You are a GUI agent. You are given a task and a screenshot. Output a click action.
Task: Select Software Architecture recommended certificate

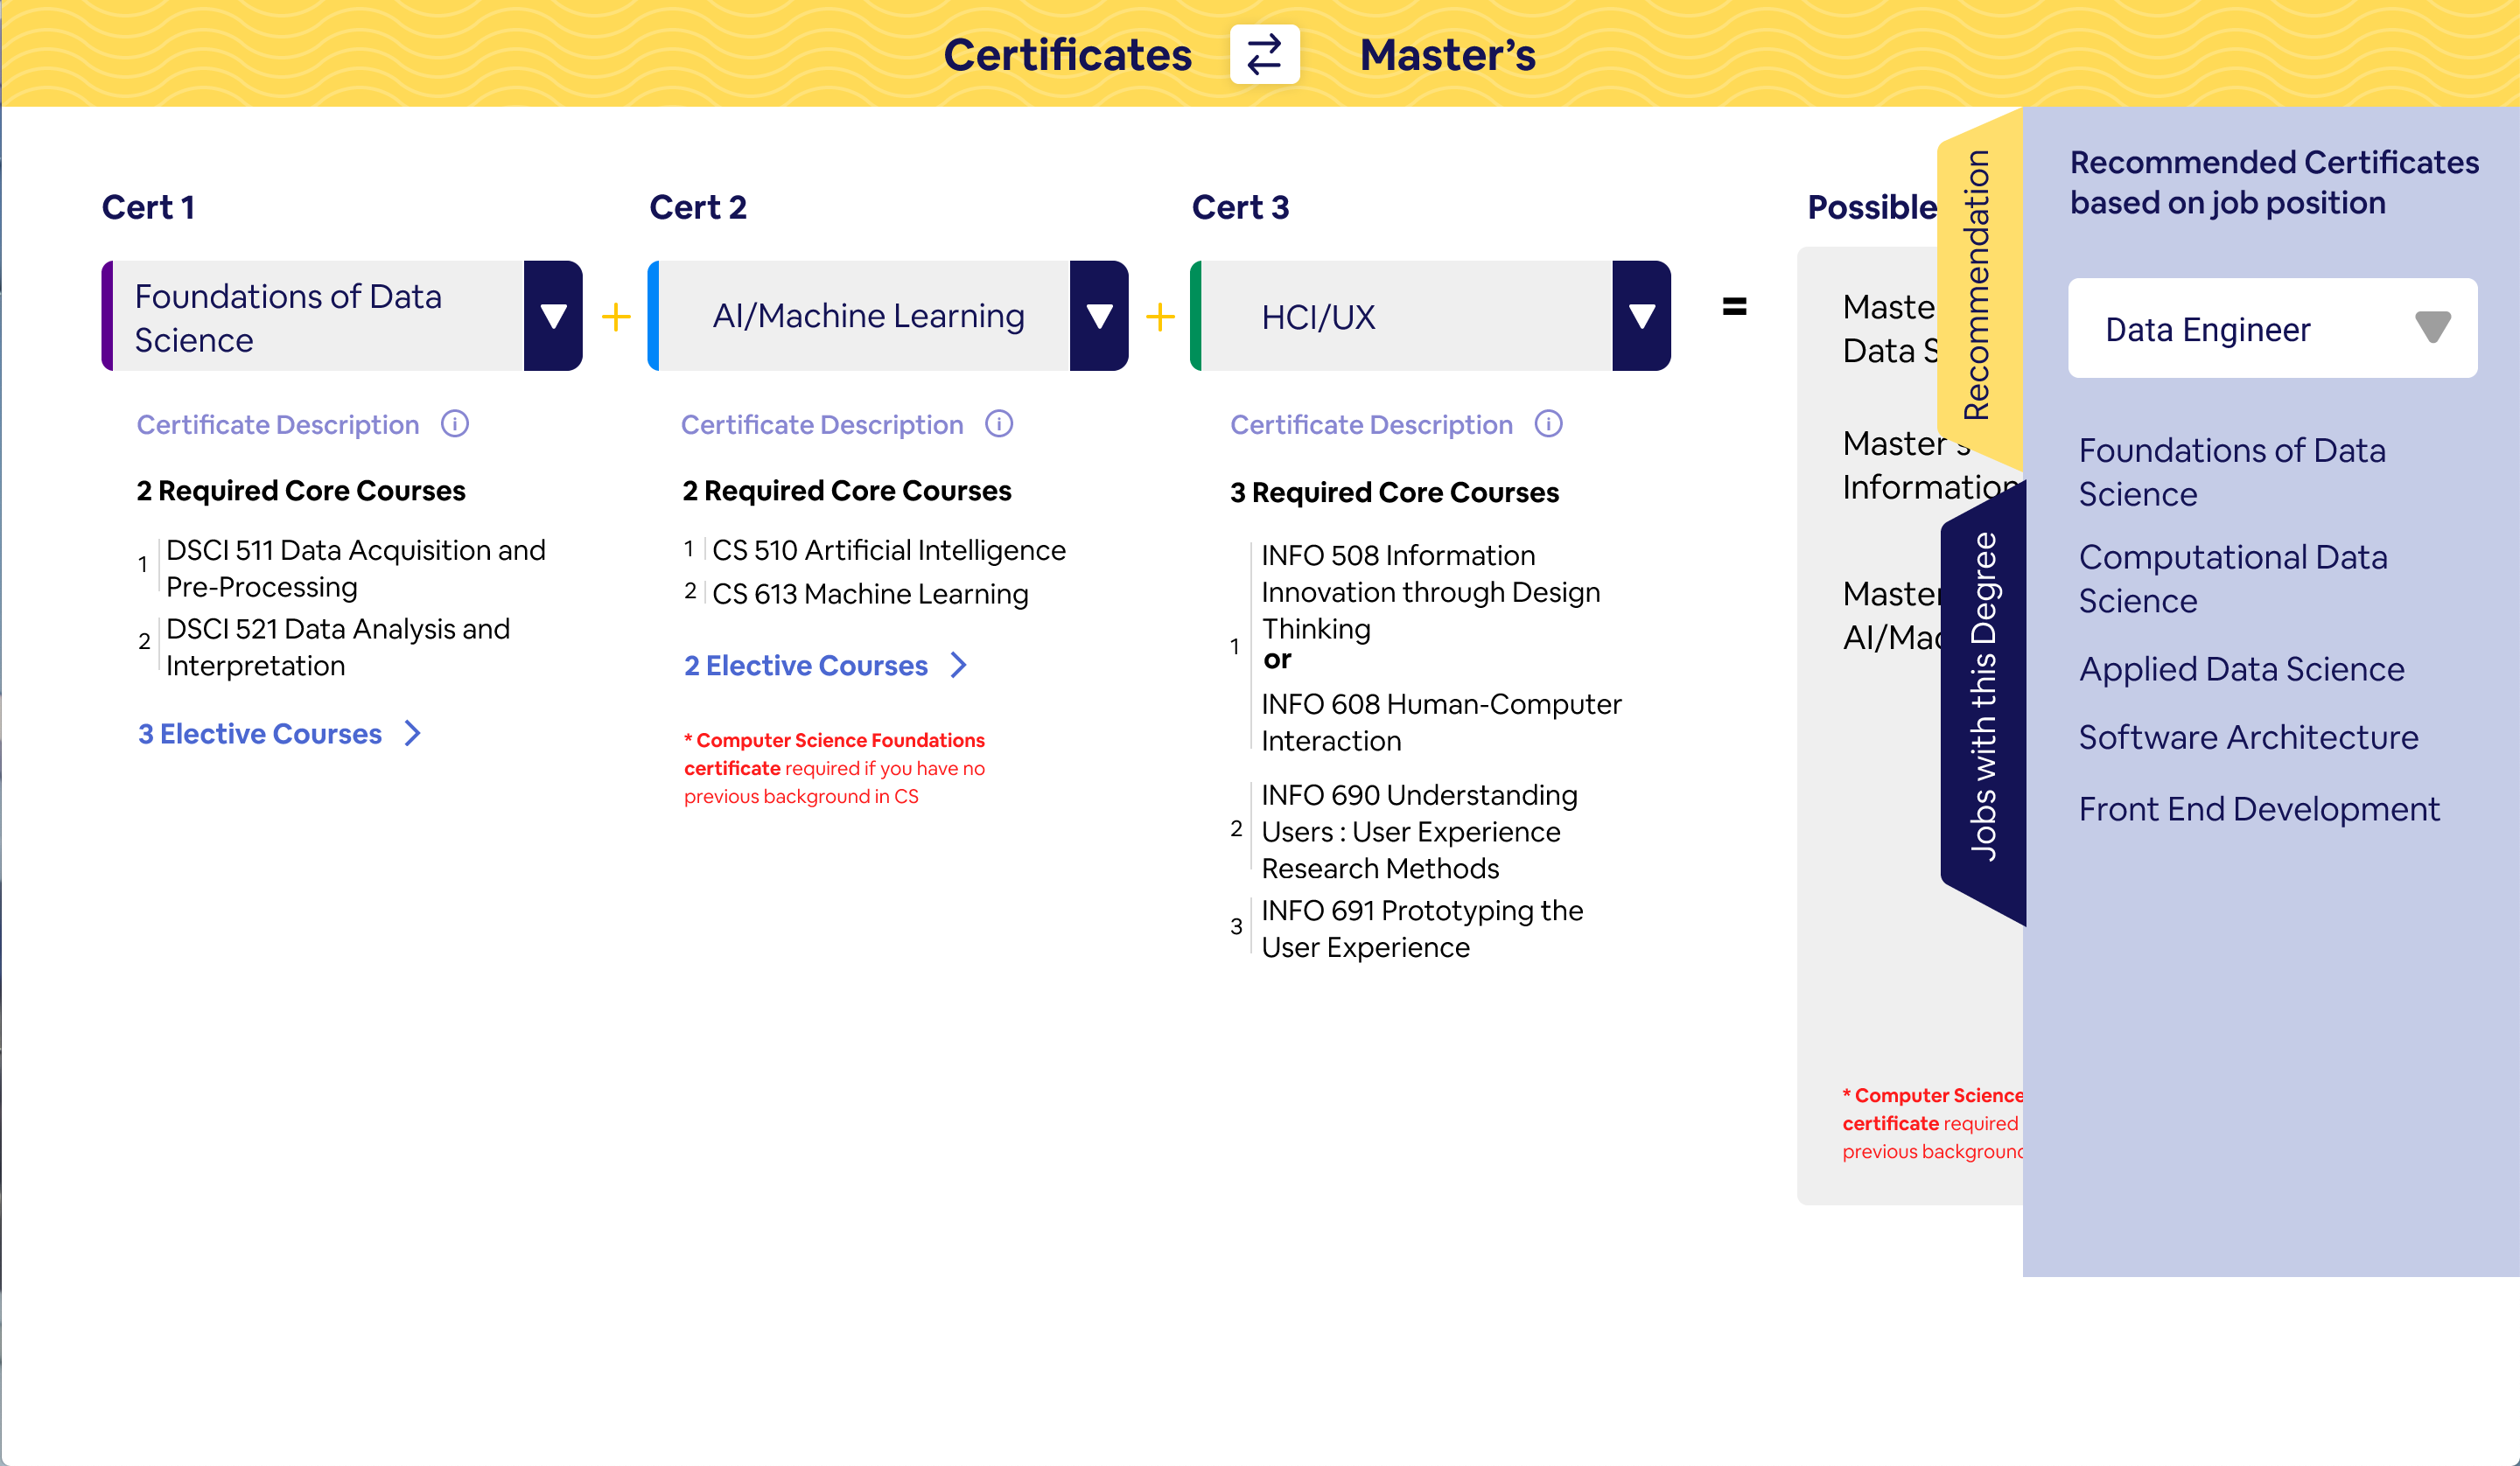click(x=2248, y=737)
